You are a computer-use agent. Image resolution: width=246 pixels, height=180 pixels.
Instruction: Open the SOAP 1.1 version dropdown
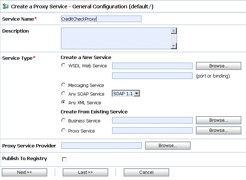(x=126, y=93)
